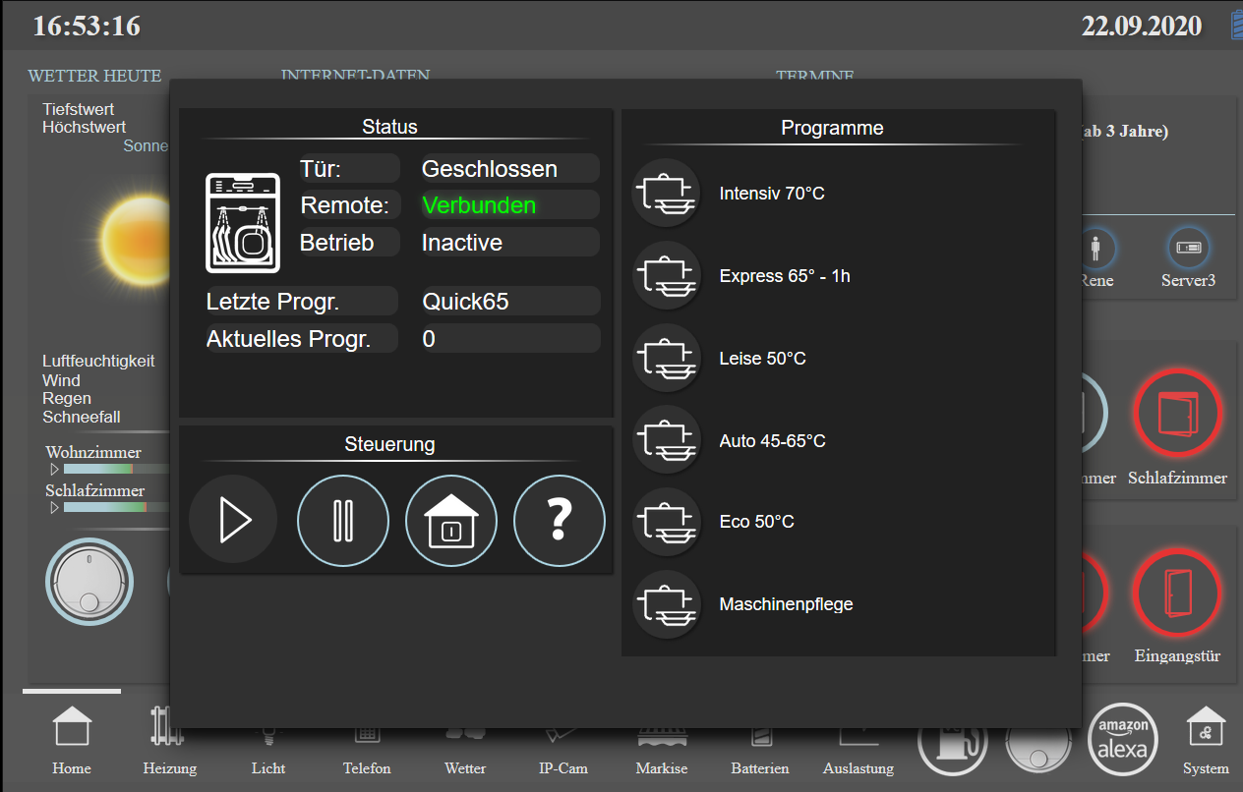The height and width of the screenshot is (792, 1243).
Task: Click the Wind label in weather panel
Action: [x=61, y=380]
